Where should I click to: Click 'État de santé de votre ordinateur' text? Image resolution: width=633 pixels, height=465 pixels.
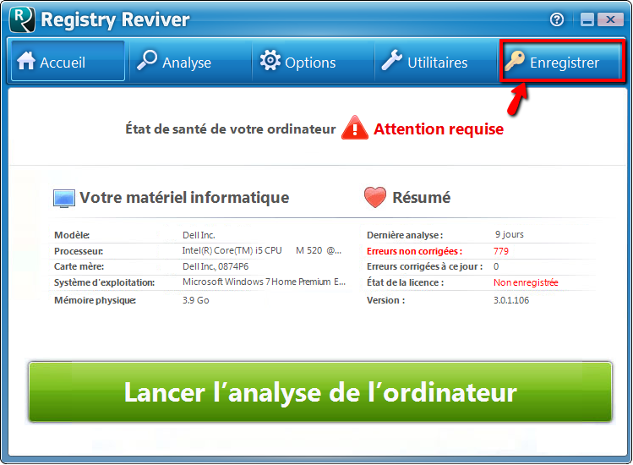231,129
